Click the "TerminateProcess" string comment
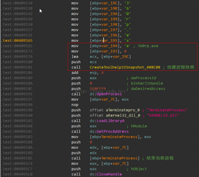The height and width of the screenshot is (177, 199). point(167,110)
